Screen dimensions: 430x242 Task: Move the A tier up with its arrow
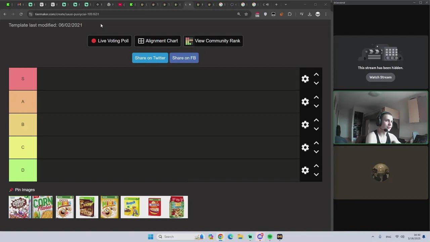click(x=316, y=97)
